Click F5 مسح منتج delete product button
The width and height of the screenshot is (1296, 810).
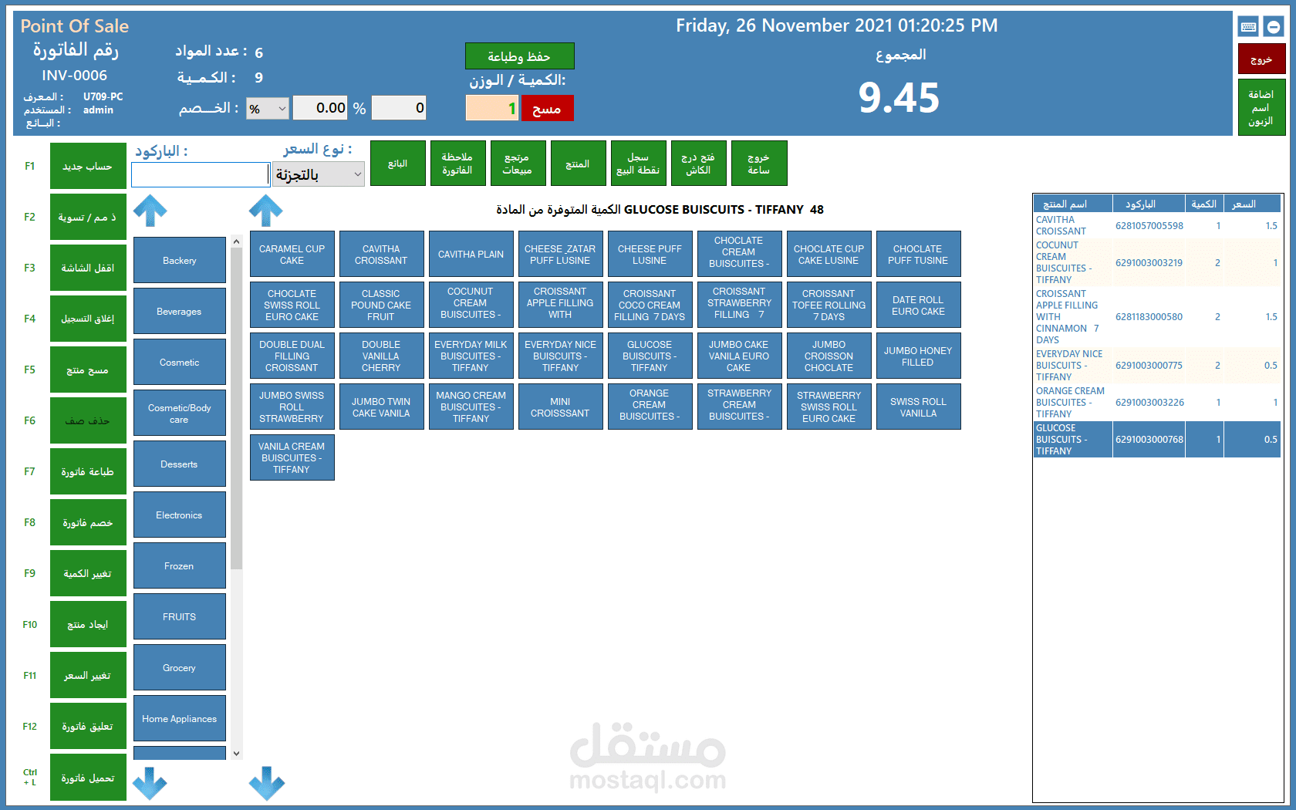(88, 370)
